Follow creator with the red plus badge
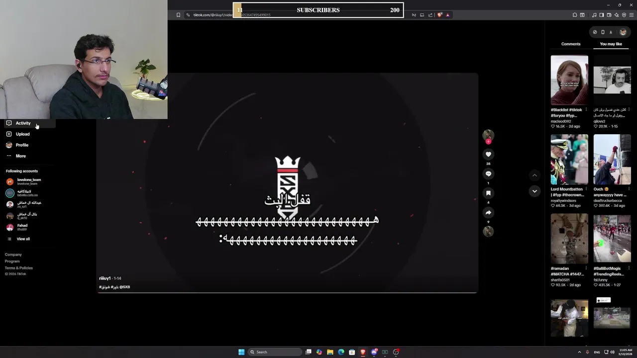Viewport: 637px width, 358px height. tap(488, 142)
